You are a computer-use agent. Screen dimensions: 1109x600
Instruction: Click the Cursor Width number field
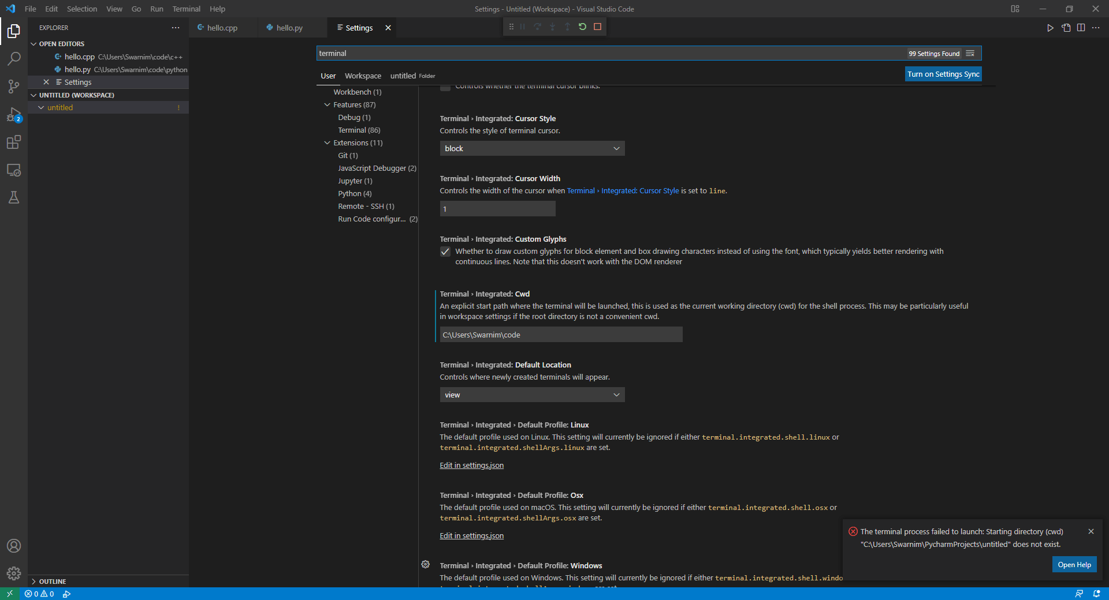coord(497,209)
